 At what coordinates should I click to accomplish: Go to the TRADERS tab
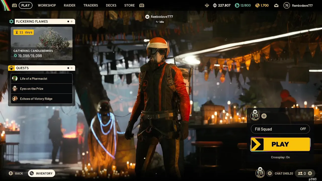[x=91, y=5]
